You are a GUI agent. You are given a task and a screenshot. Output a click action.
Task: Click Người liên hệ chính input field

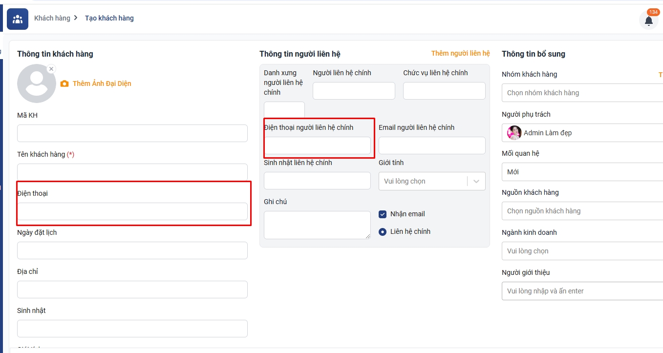pos(354,91)
